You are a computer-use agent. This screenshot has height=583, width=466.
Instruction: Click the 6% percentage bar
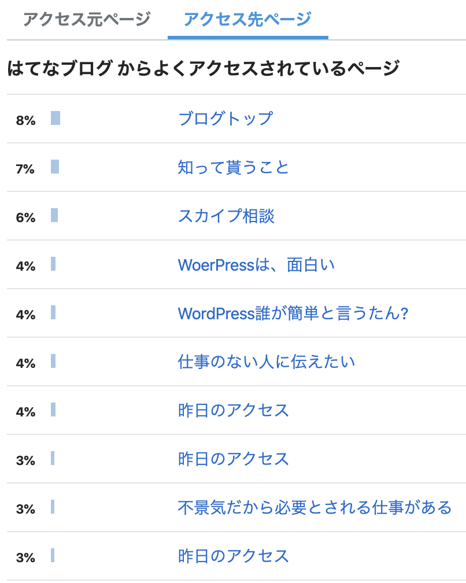pos(54,215)
